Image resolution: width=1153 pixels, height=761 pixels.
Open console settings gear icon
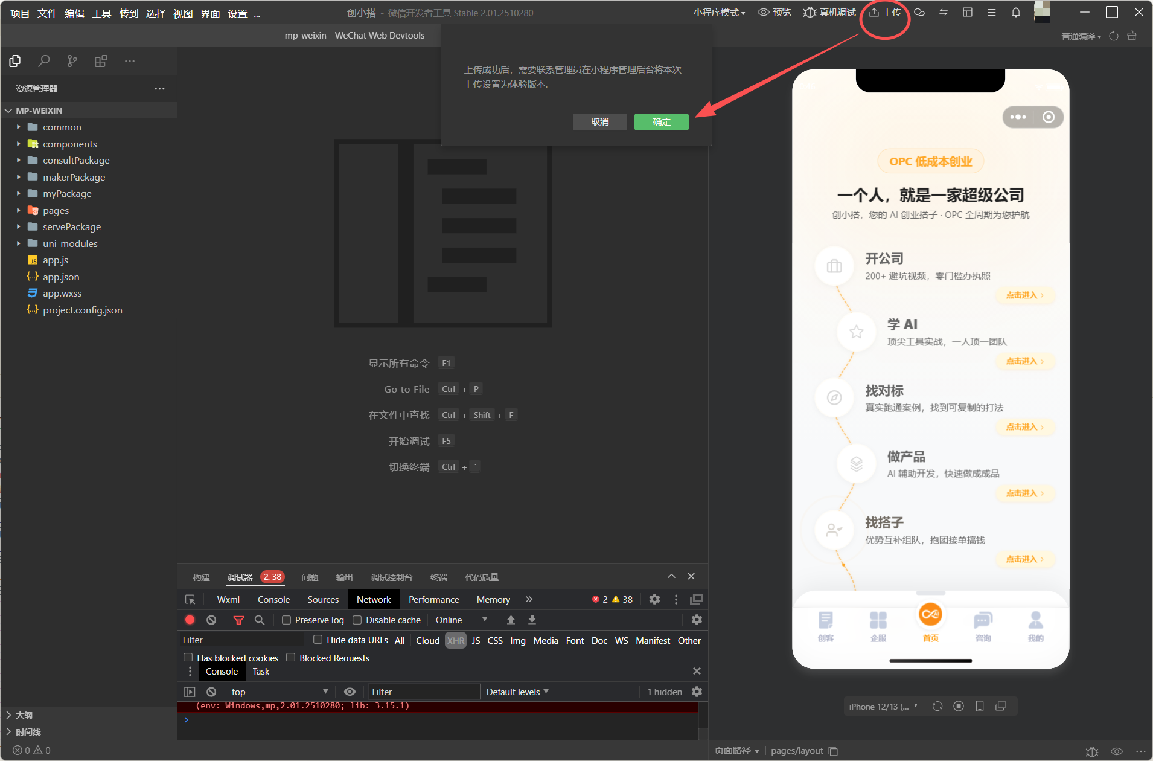point(697,692)
